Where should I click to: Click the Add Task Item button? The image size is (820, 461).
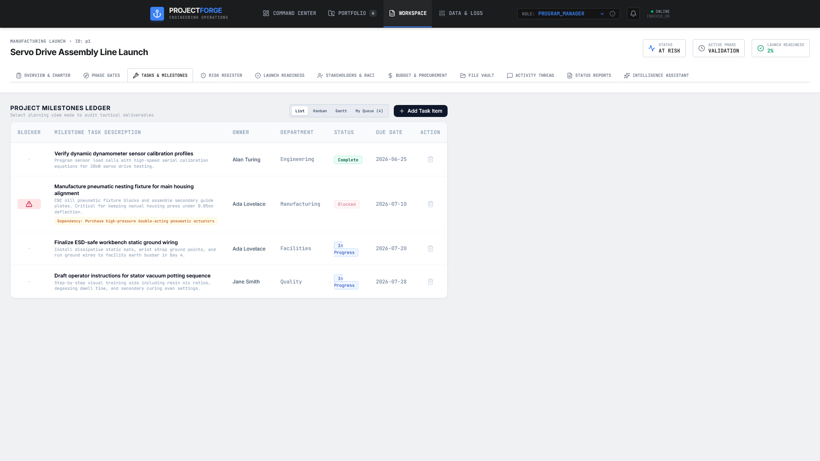coord(421,111)
